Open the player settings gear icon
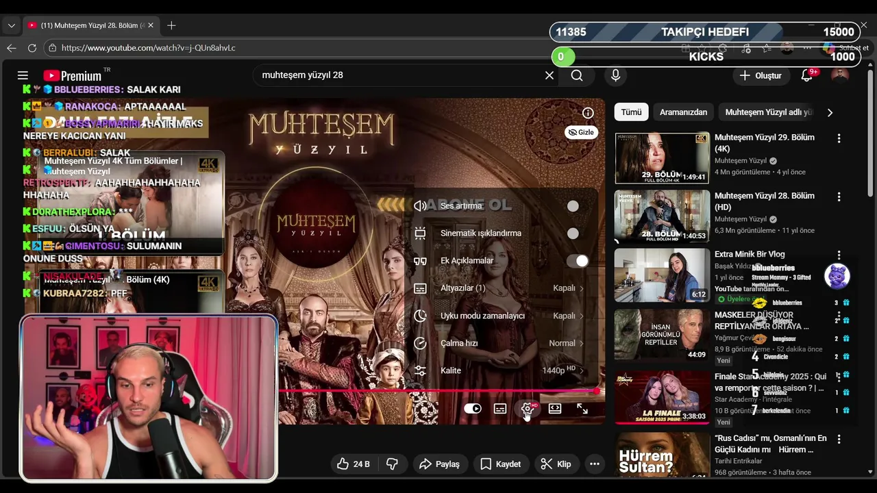This screenshot has width=877, height=493. (x=528, y=409)
